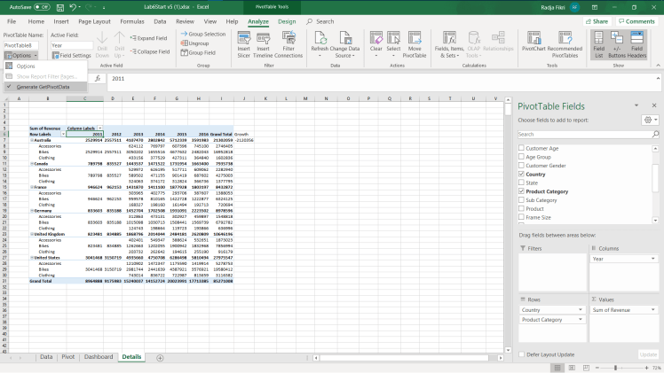Check the Customer Age field checkbox

coord(521,148)
